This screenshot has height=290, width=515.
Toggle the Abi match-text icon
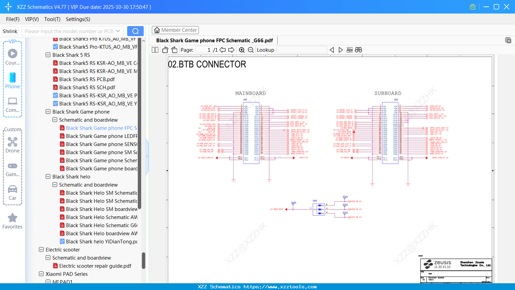(x=350, y=50)
